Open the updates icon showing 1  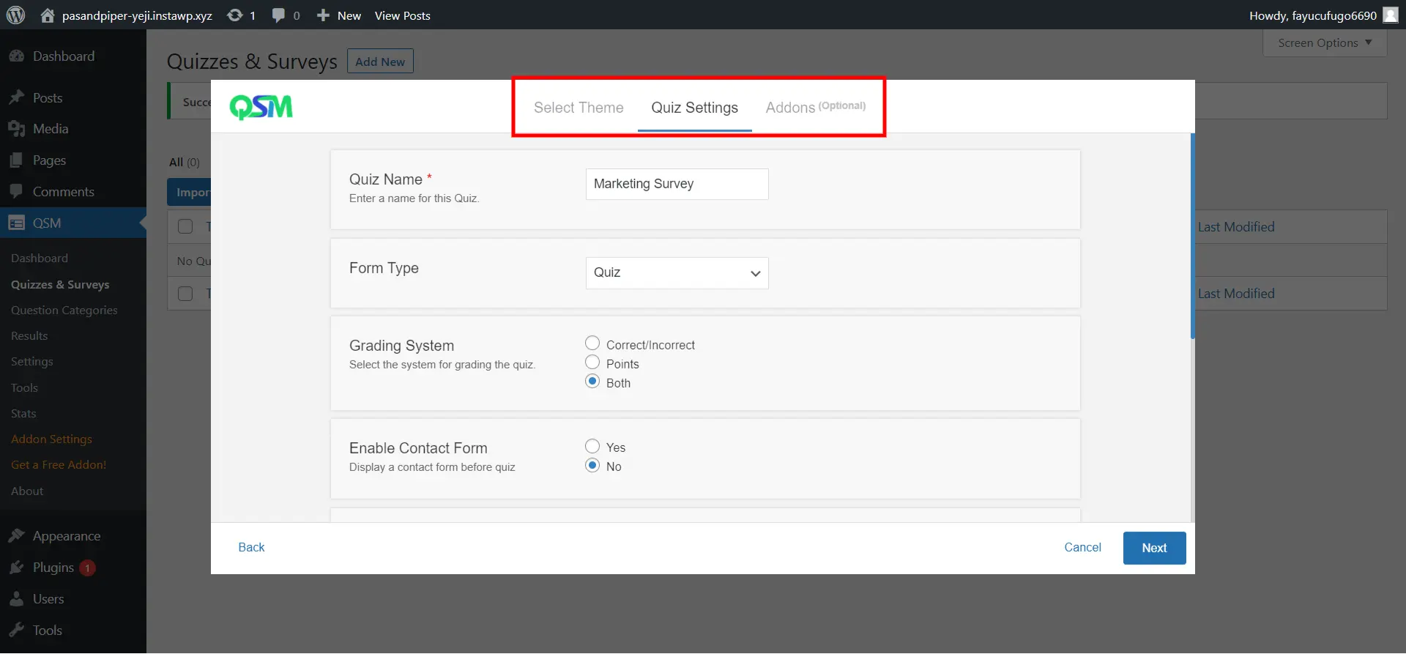click(235, 15)
